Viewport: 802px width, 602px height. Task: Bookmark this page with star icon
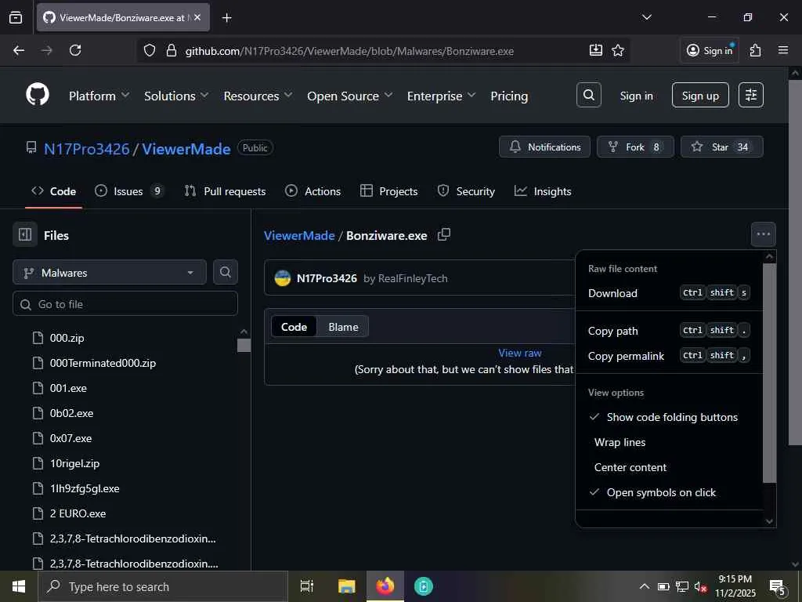[x=618, y=51]
